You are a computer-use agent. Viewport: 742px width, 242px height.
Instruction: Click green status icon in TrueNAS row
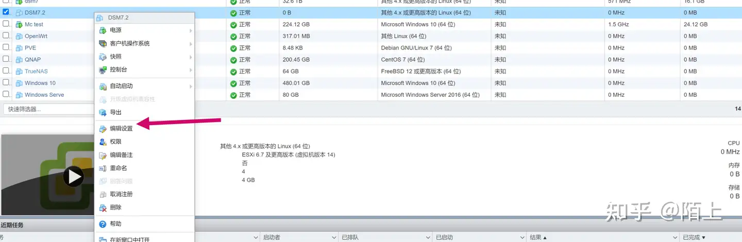coord(233,72)
